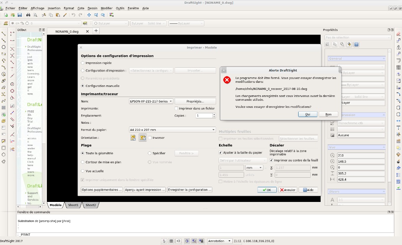This screenshot has width=402, height=245.
Task: Click the OK button in the print dialog
Action: 267,190
